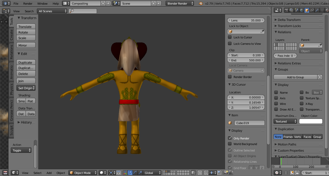Enable Lock Camera to View
Screen dimensions: 329x176
pyautogui.click(x=230, y=44)
